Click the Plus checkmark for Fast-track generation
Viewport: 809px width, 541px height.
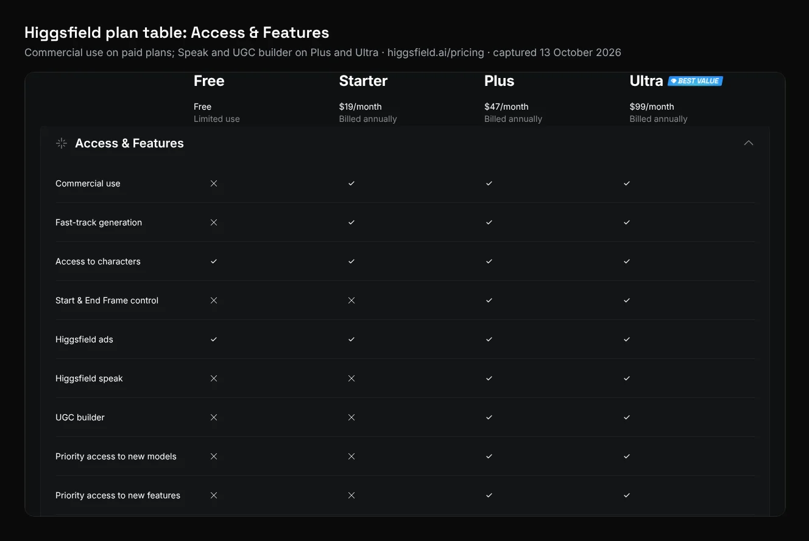[489, 222]
